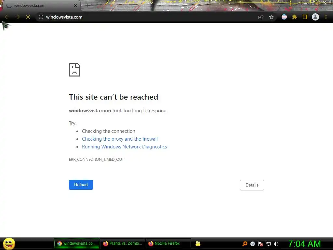Click the magnifier tray icon

point(245,244)
